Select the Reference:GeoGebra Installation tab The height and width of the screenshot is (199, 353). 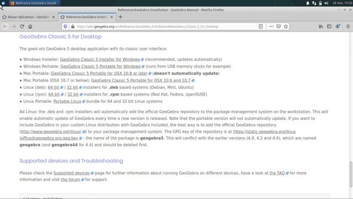(x=87, y=17)
